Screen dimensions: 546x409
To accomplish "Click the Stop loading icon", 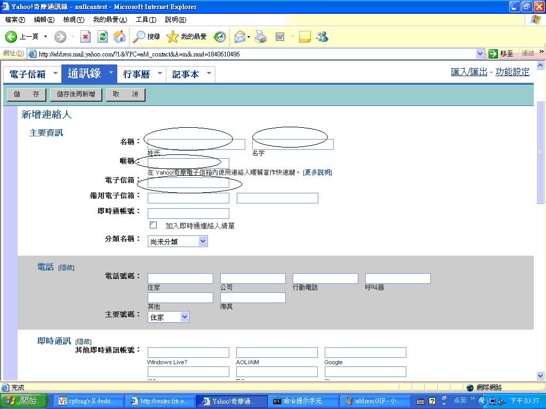I will (x=85, y=37).
